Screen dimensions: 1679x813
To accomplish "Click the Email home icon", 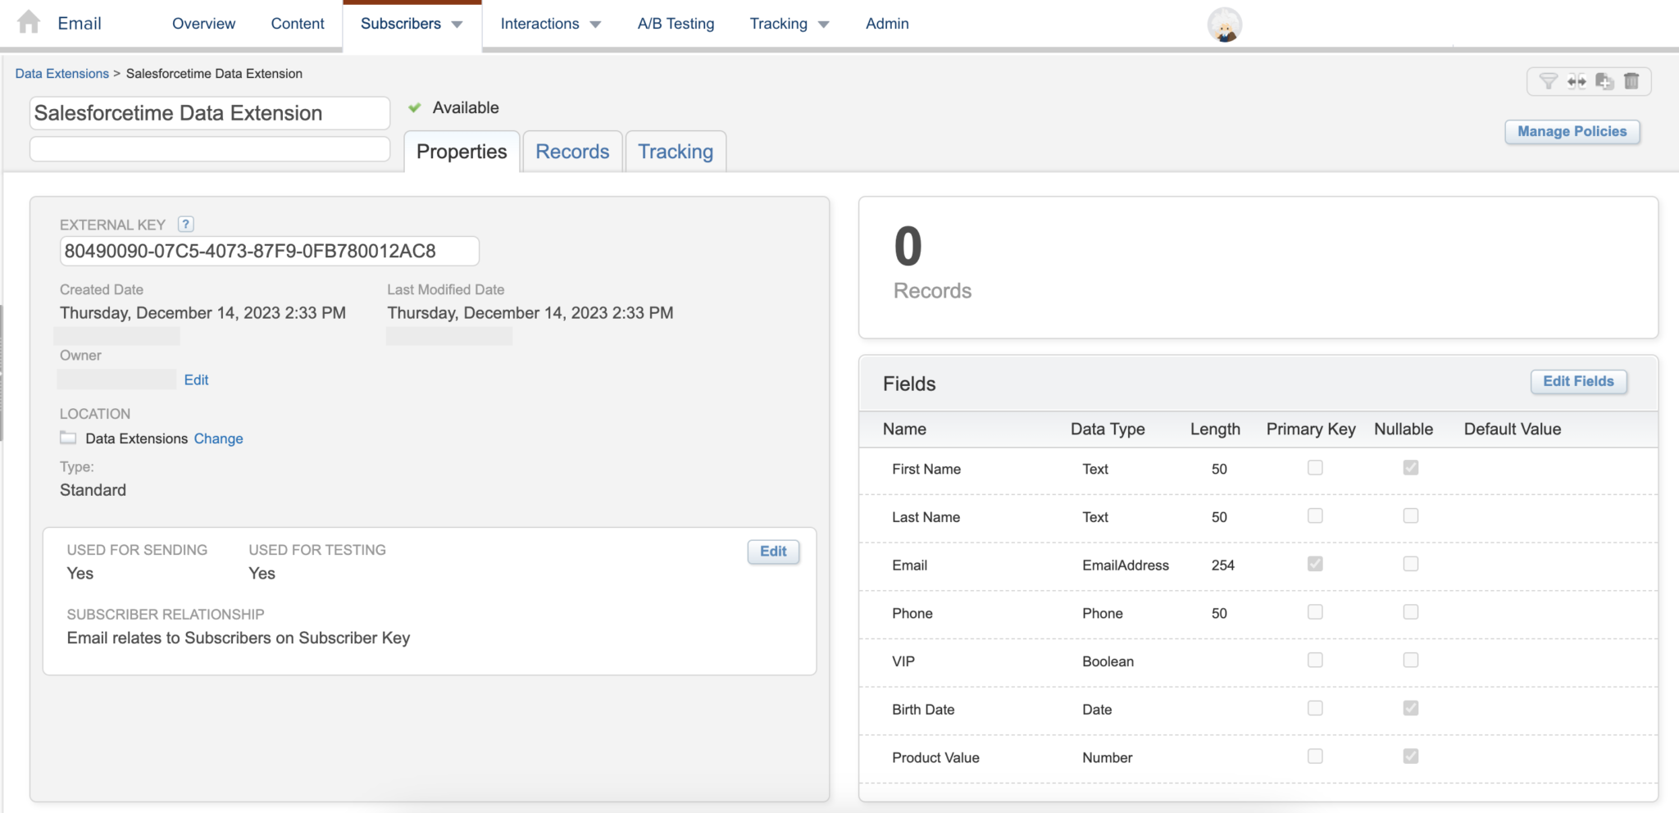I will (x=30, y=22).
